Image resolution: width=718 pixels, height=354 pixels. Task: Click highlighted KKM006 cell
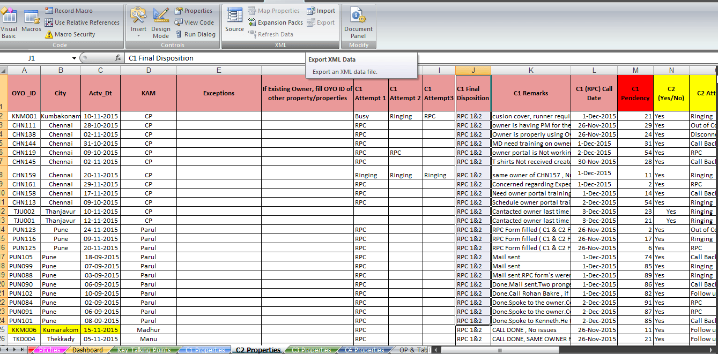click(24, 330)
